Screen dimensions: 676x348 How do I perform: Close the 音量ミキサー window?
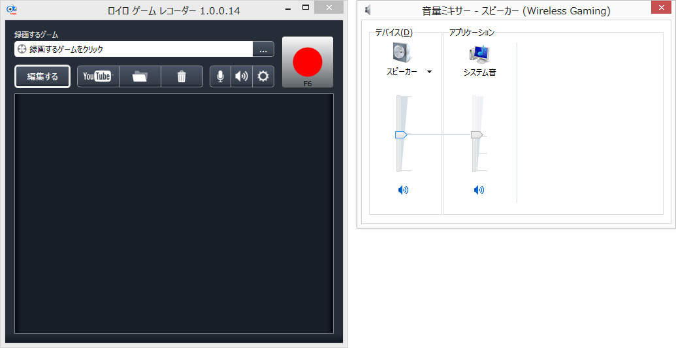[x=661, y=7]
